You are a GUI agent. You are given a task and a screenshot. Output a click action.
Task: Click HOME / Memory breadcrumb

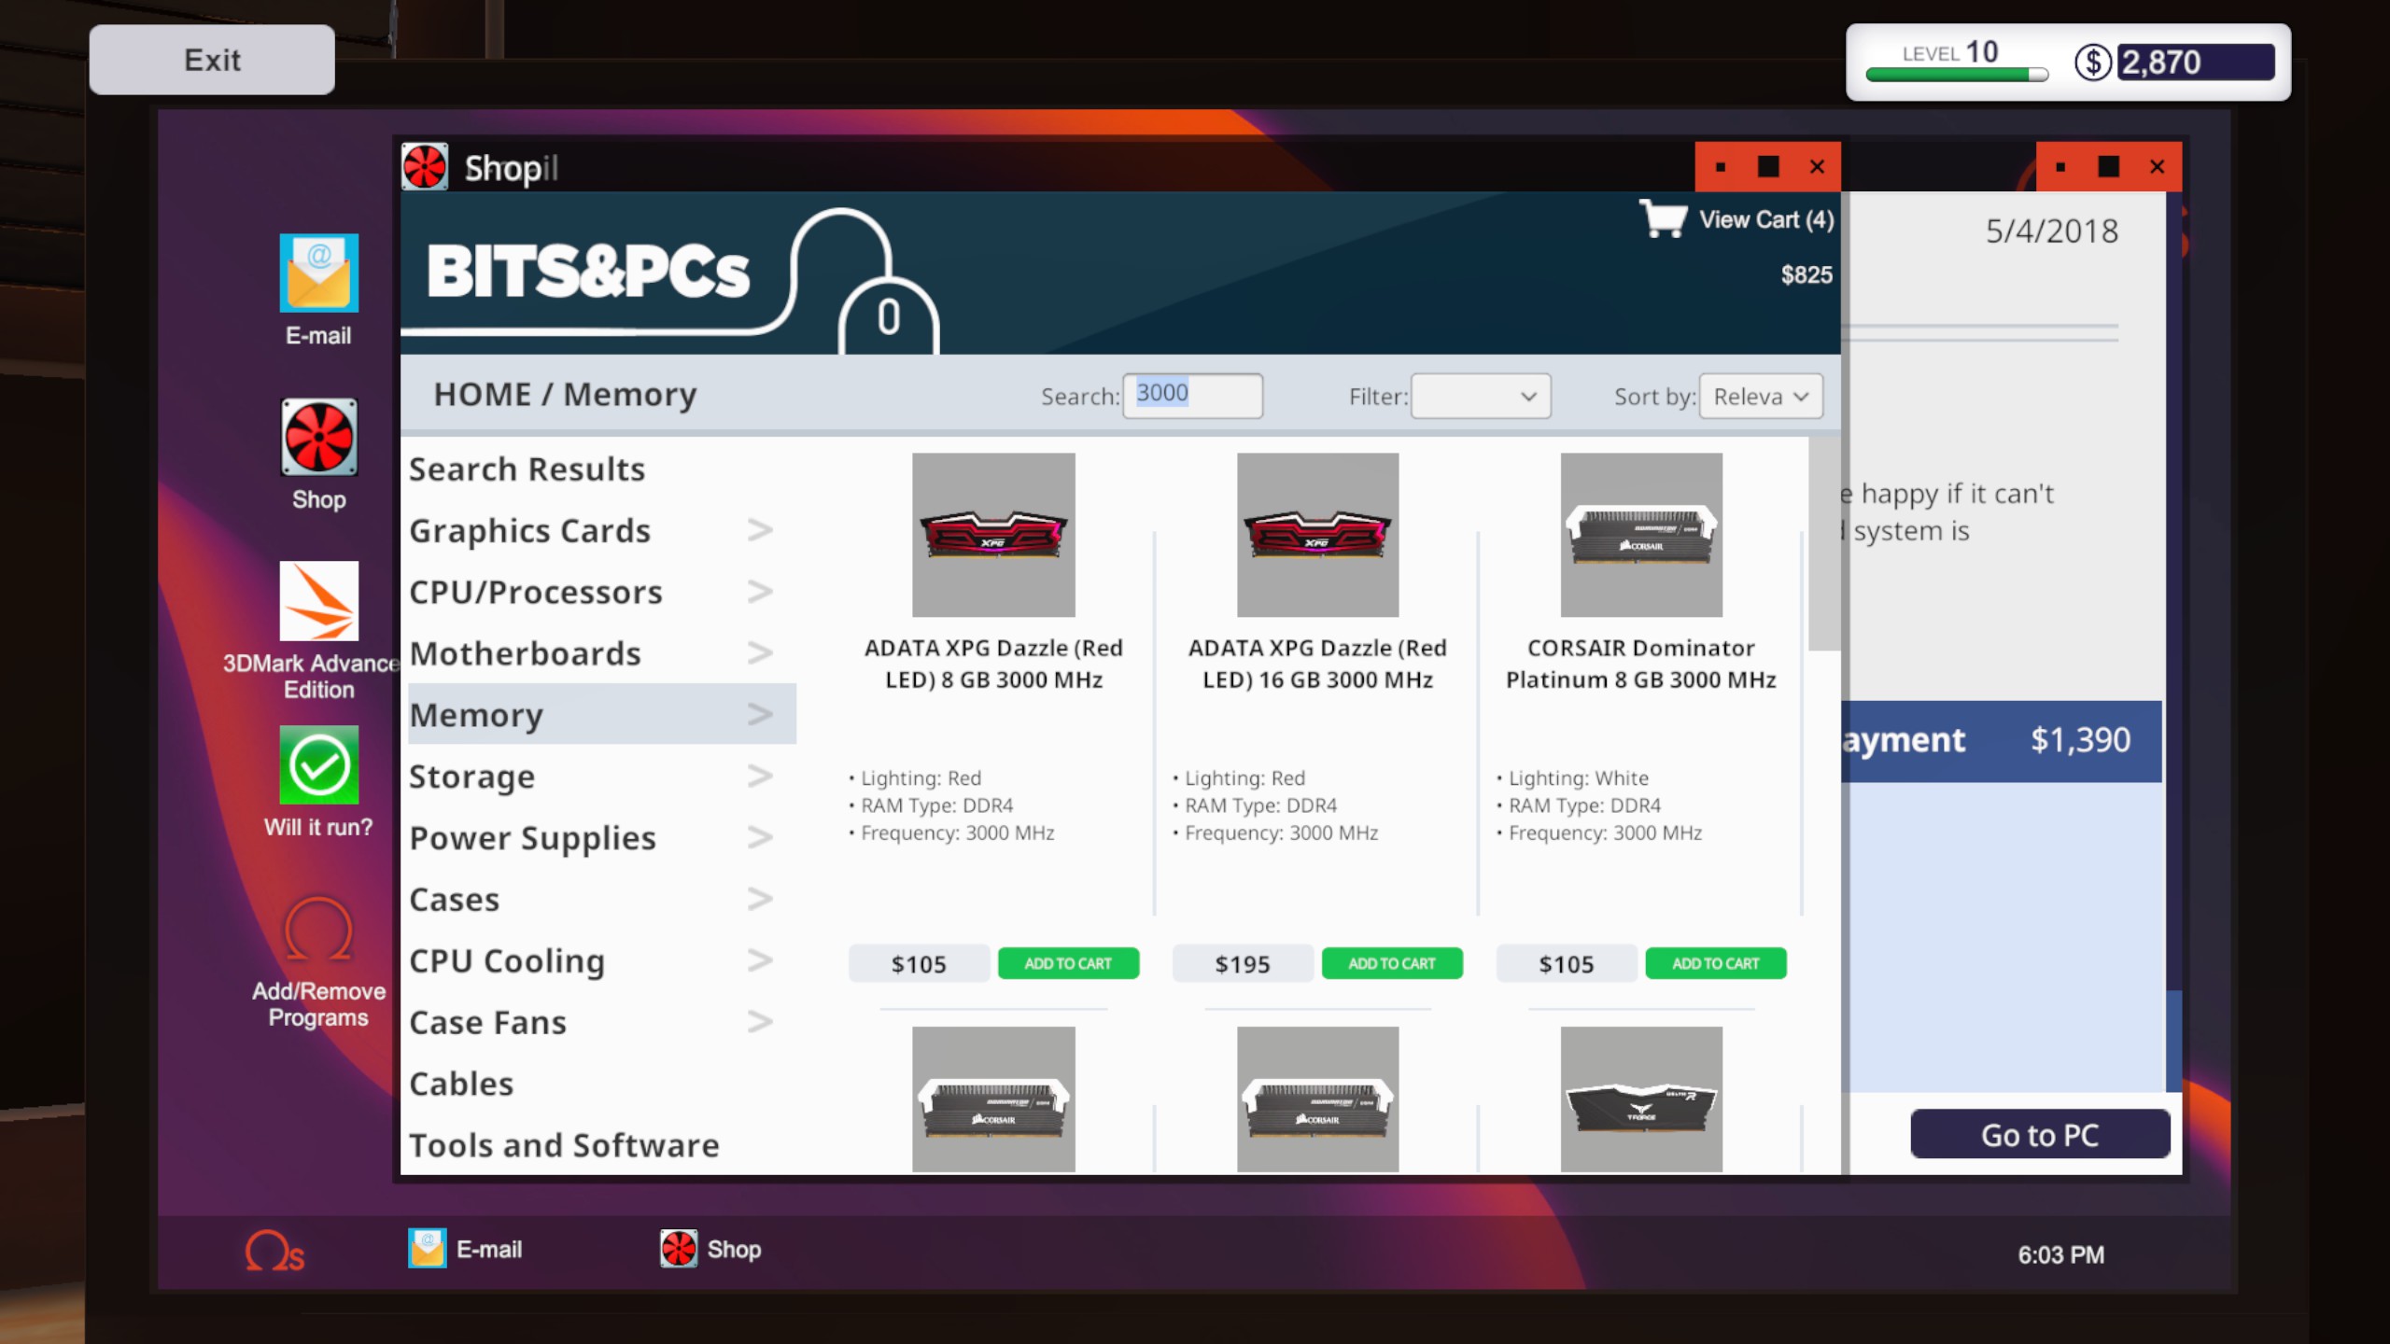(x=565, y=394)
